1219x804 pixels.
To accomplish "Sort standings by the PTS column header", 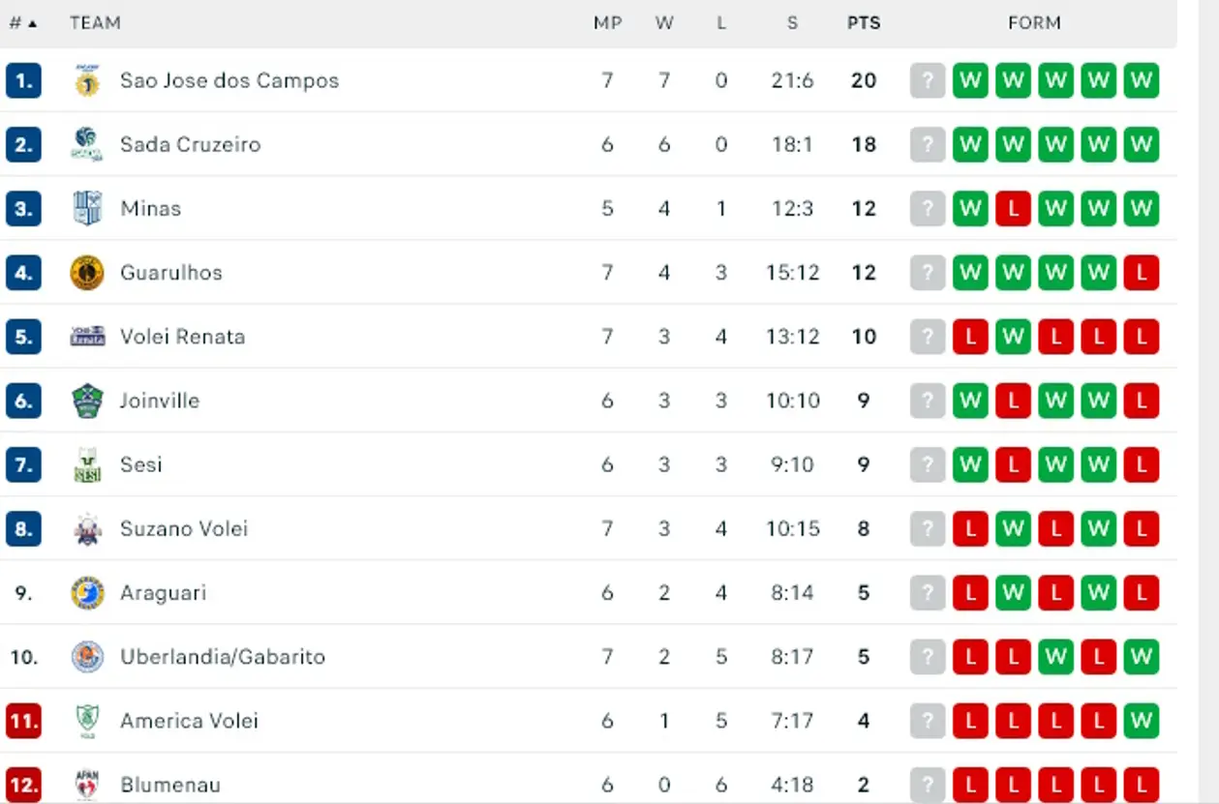I will pyautogui.click(x=864, y=23).
